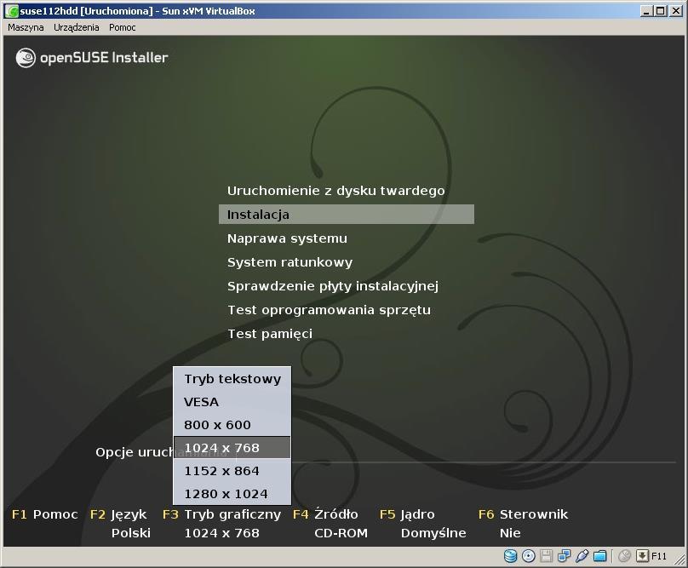Choose 1024 x 768 resolution in popup

pyautogui.click(x=232, y=448)
